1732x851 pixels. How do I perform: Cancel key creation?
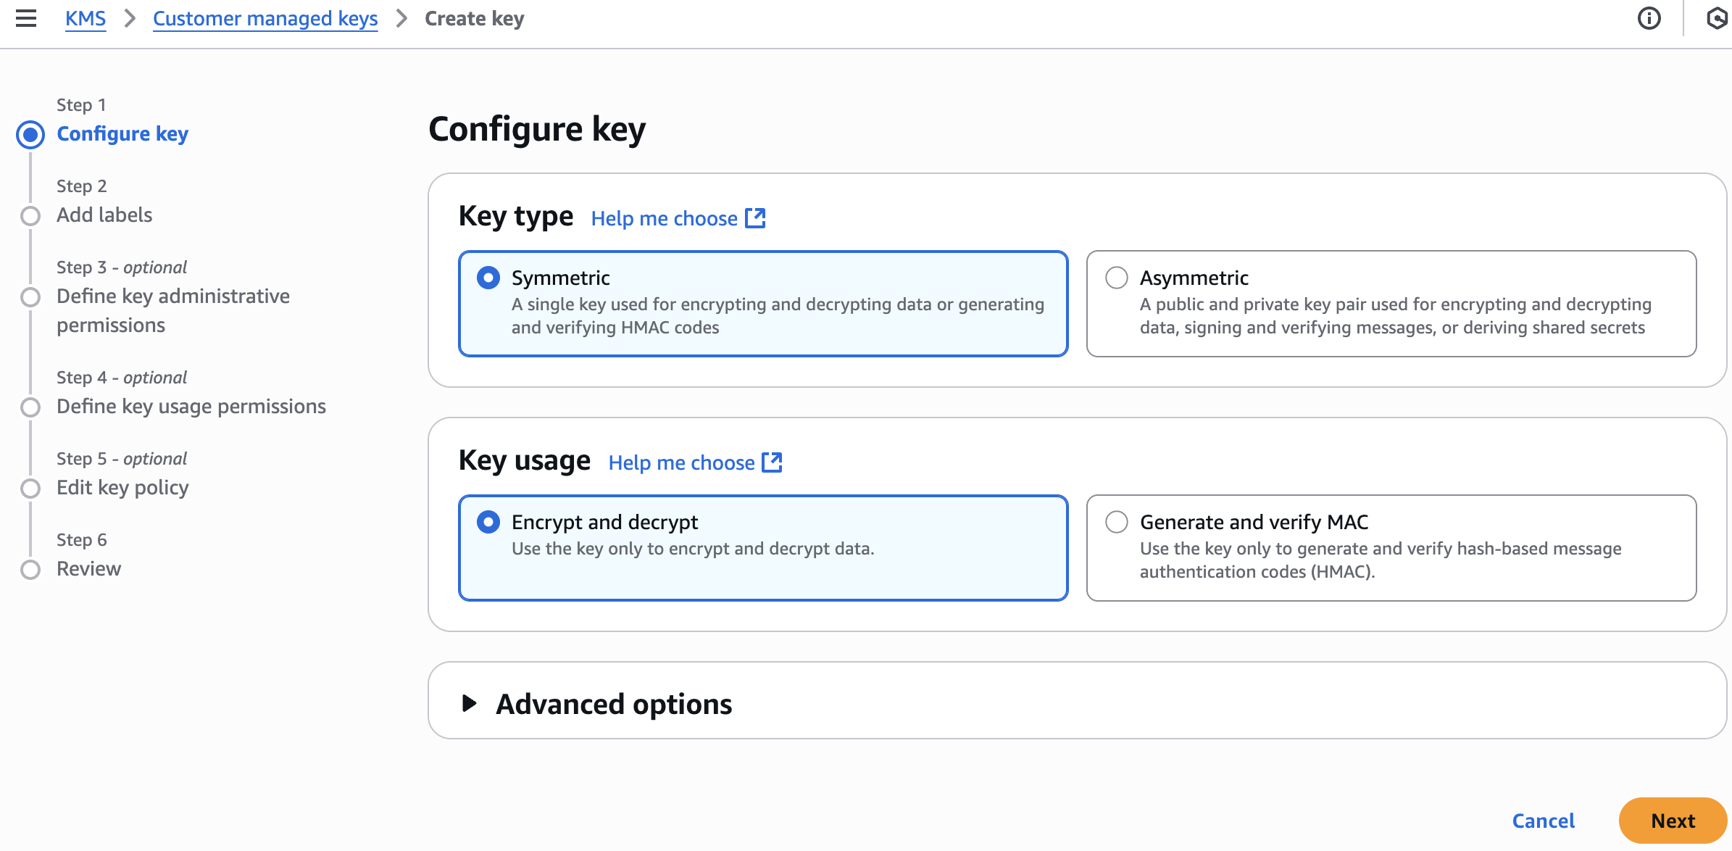pos(1543,821)
